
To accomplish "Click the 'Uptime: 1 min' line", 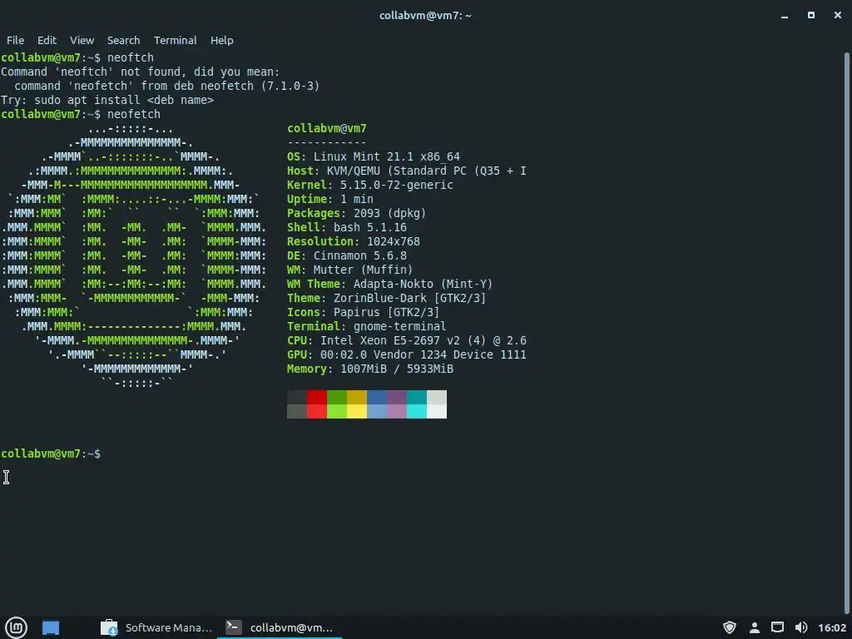I will coord(329,199).
